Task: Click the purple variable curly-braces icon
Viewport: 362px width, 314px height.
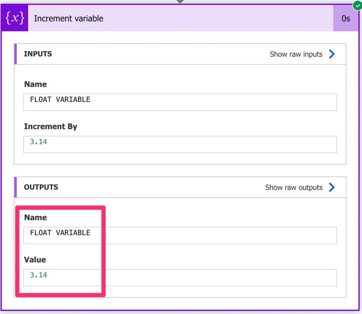Action: pyautogui.click(x=15, y=19)
